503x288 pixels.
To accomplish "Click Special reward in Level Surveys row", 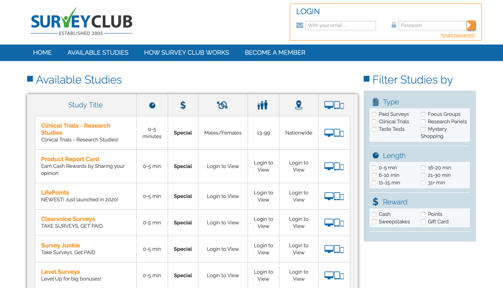I will click(183, 275).
